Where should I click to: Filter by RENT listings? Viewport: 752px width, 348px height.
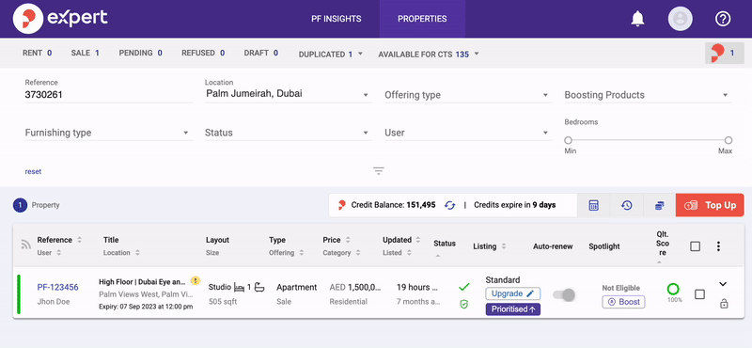click(37, 53)
